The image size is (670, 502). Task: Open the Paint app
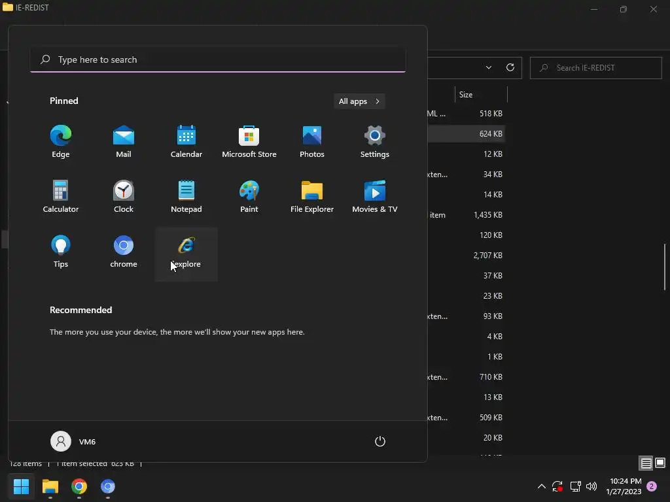click(249, 197)
